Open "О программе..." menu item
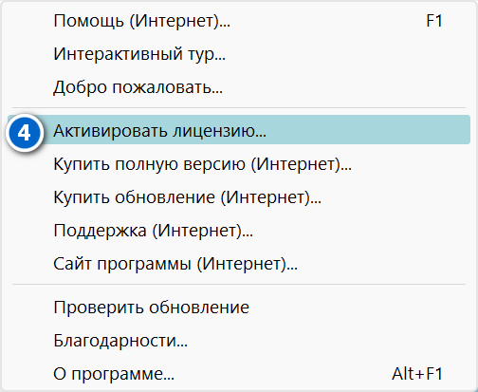 tap(239, 374)
